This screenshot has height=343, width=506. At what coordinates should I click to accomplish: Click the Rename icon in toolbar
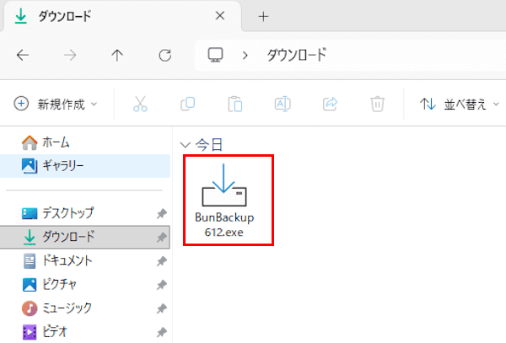pyautogui.click(x=283, y=104)
